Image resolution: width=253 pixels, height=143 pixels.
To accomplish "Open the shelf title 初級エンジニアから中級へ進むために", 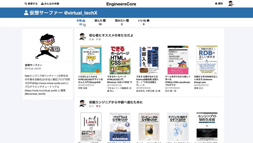I will pos(116,102).
